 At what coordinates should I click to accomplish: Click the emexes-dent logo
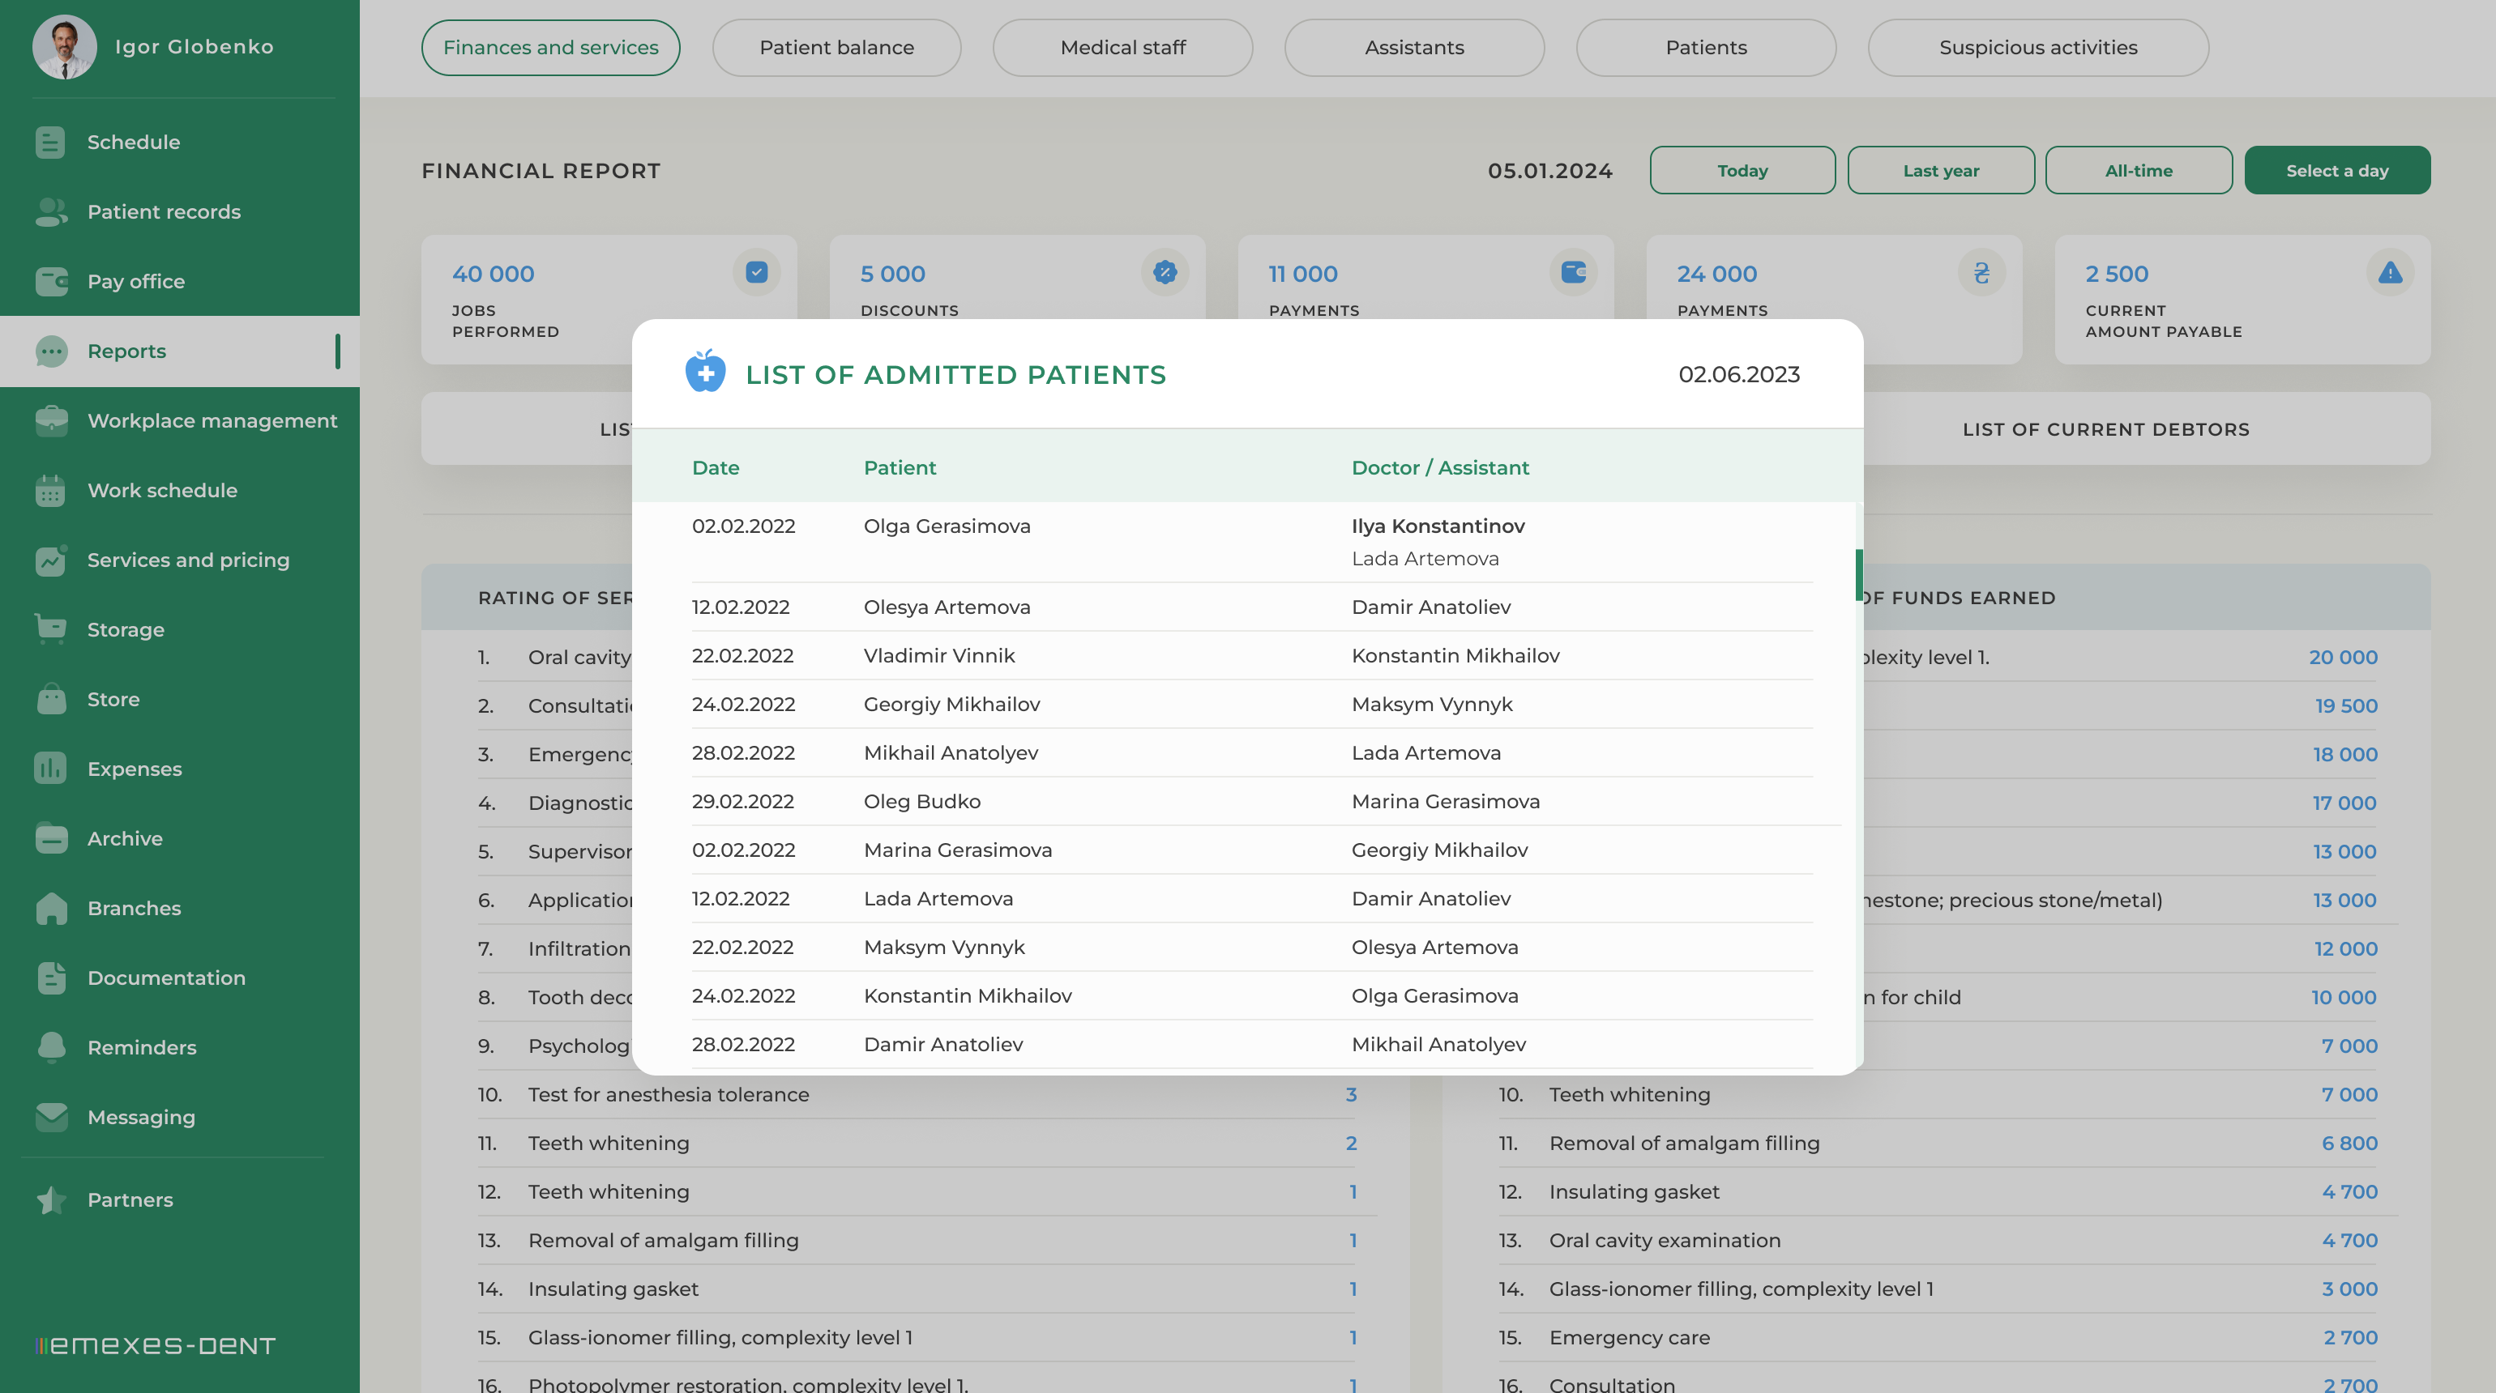pos(155,1345)
